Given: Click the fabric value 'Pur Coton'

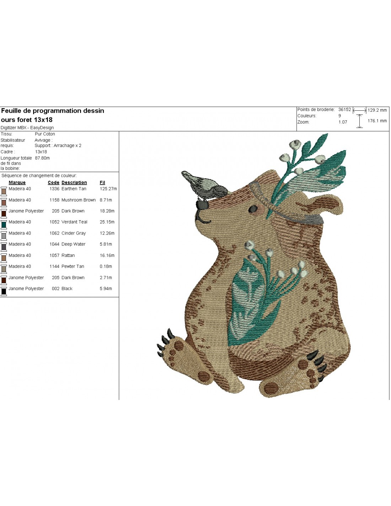Looking at the screenshot, I should click(x=45, y=134).
